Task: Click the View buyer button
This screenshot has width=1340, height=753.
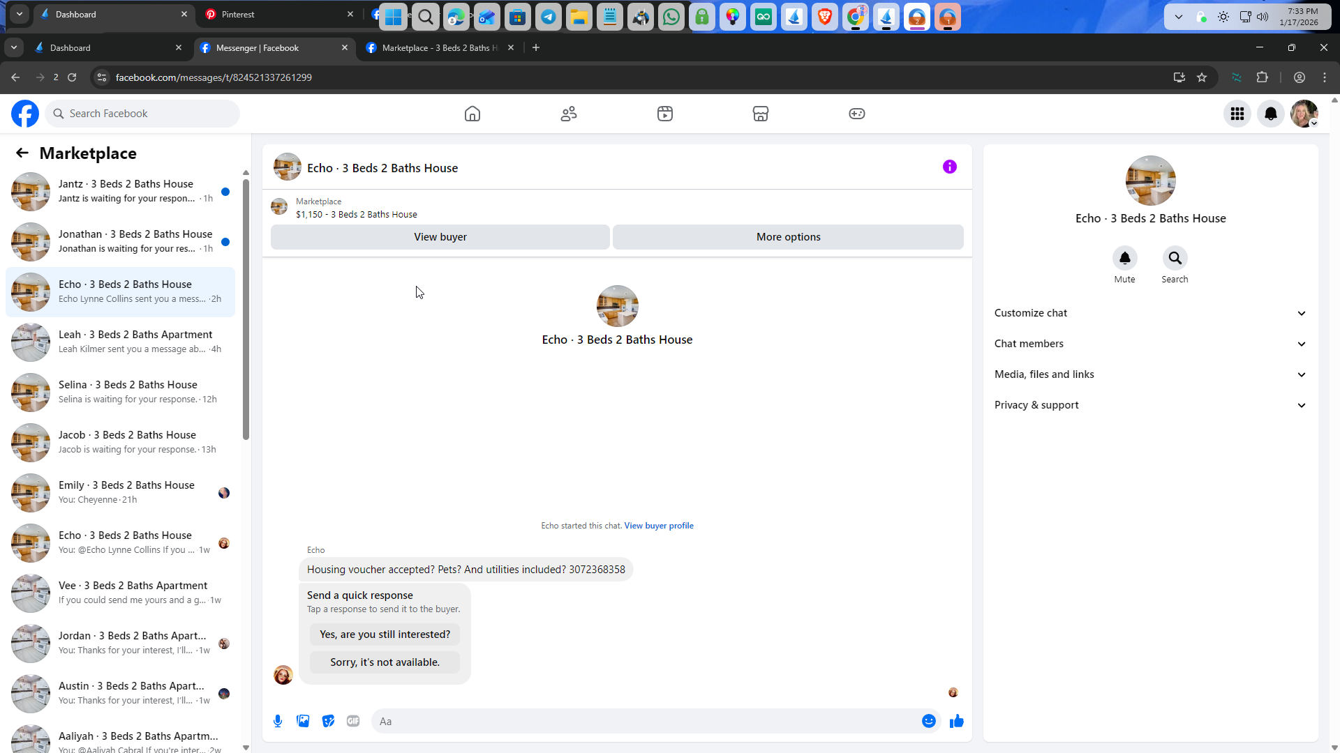Action: [x=440, y=237]
